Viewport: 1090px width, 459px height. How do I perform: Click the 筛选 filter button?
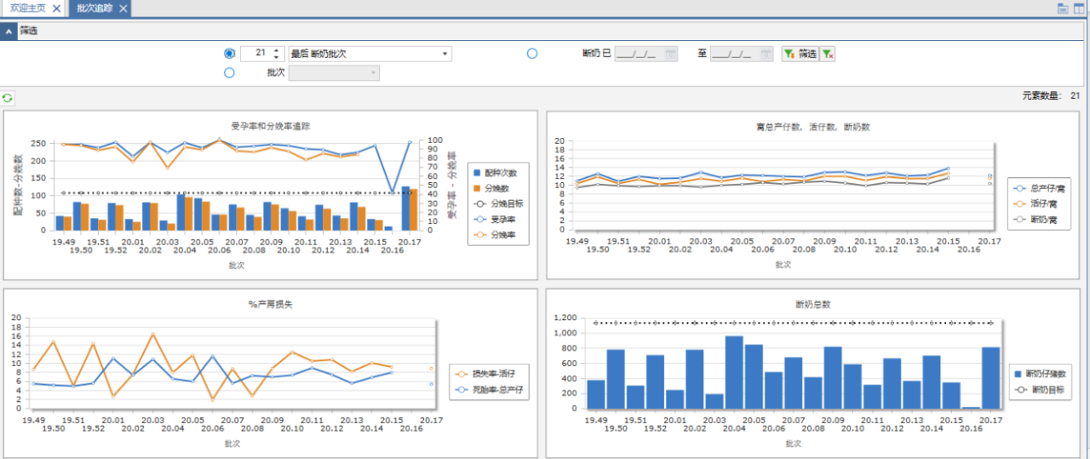coord(800,54)
